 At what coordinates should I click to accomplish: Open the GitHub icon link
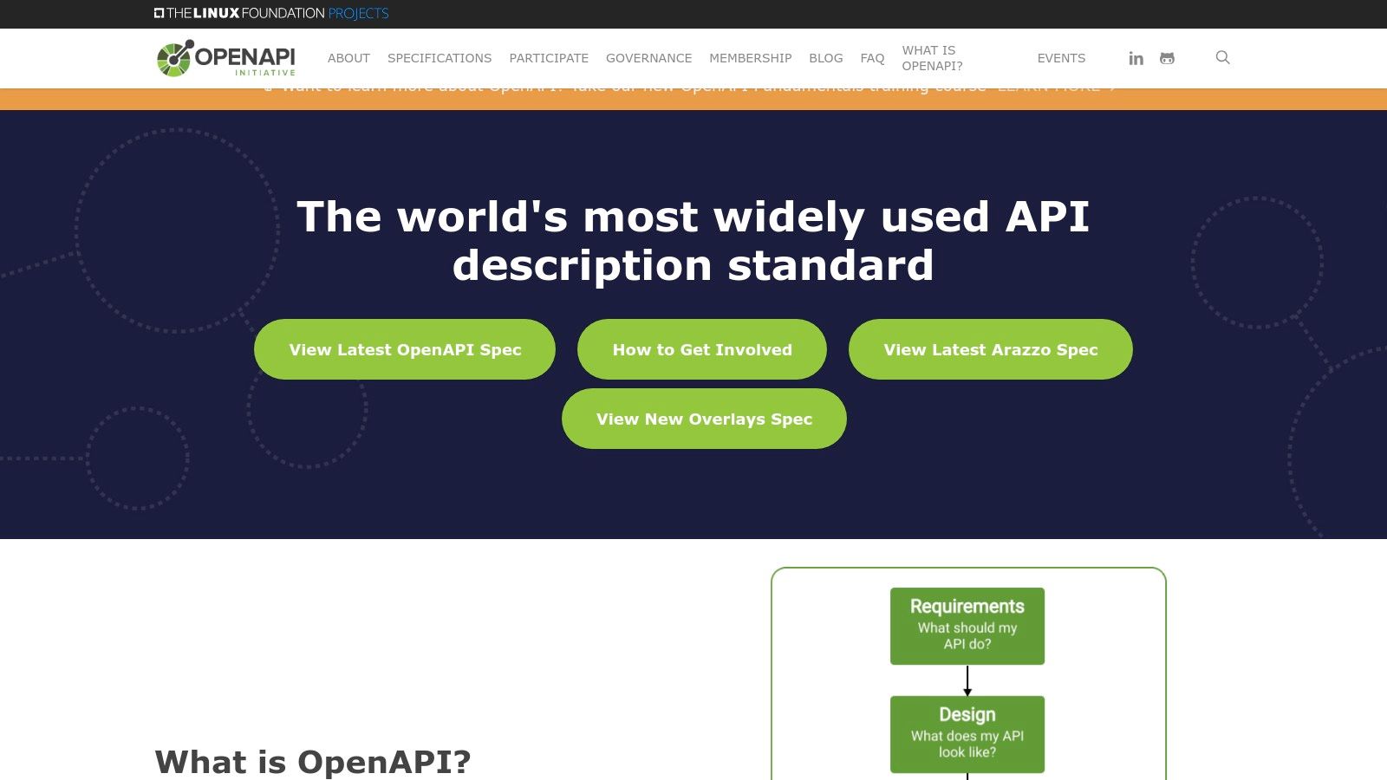point(1167,58)
